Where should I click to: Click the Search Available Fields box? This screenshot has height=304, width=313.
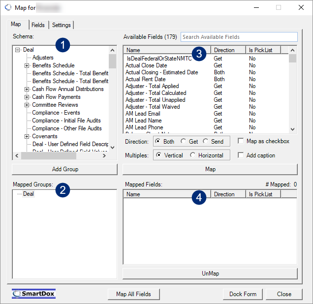coord(239,37)
